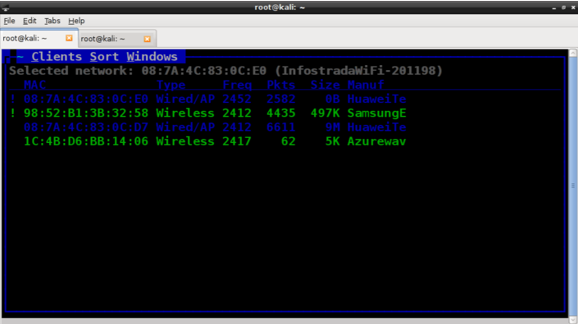Image resolution: width=578 pixels, height=324 pixels.
Task: Select client row 08:7A:4C:83:0C:E0
Action: [x=208, y=99]
